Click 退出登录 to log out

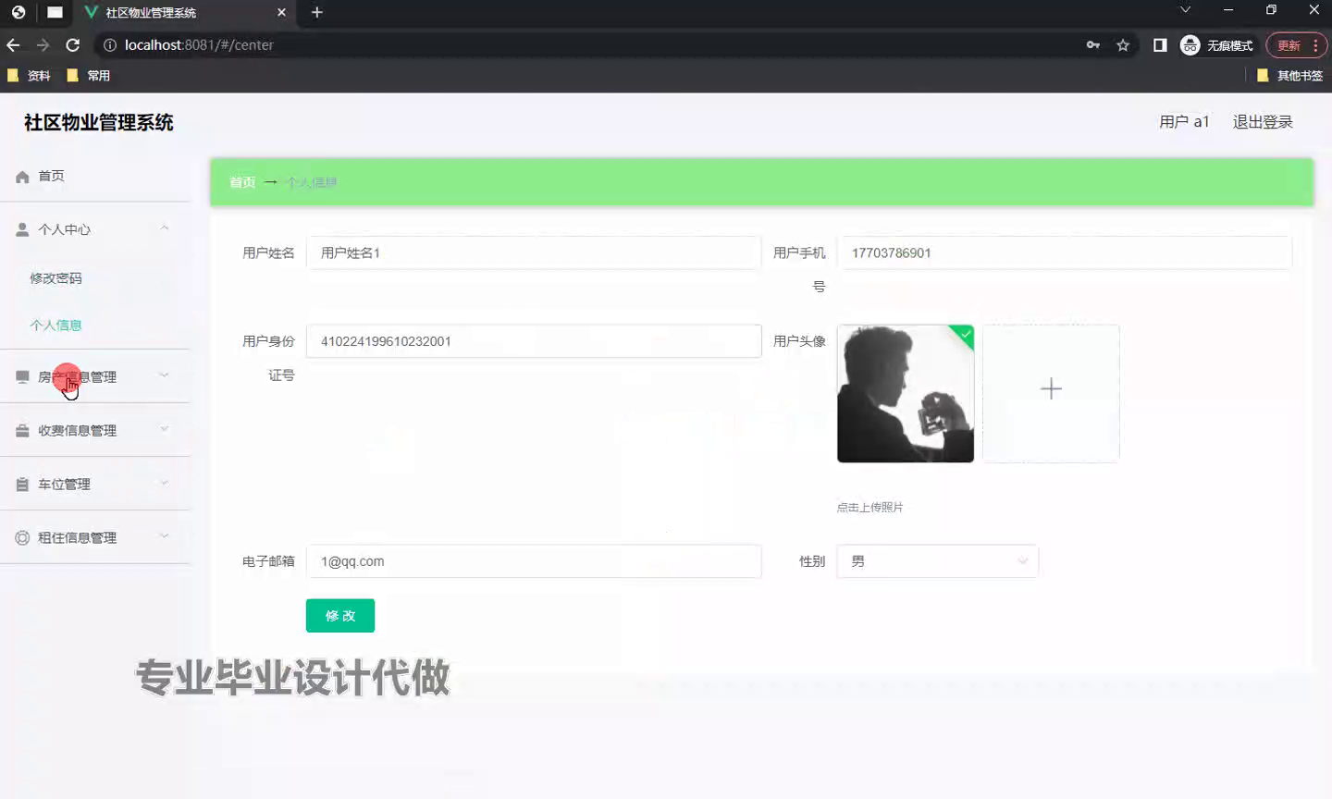tap(1263, 122)
